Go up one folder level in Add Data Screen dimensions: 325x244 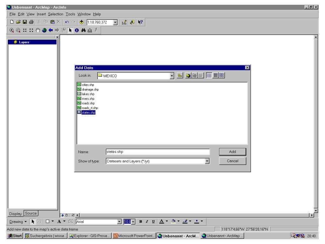(x=180, y=75)
